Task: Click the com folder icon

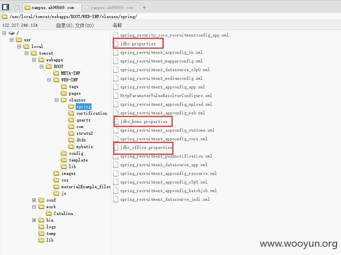Action: [x=71, y=127]
